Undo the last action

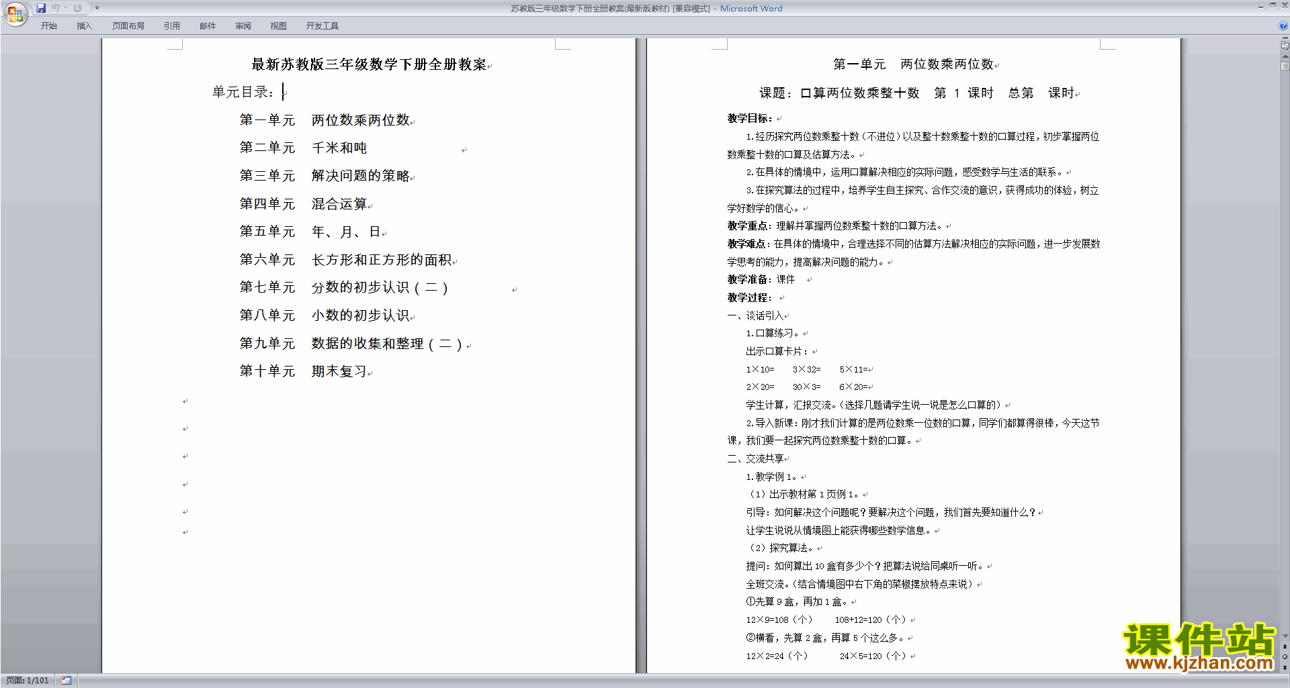click(56, 8)
